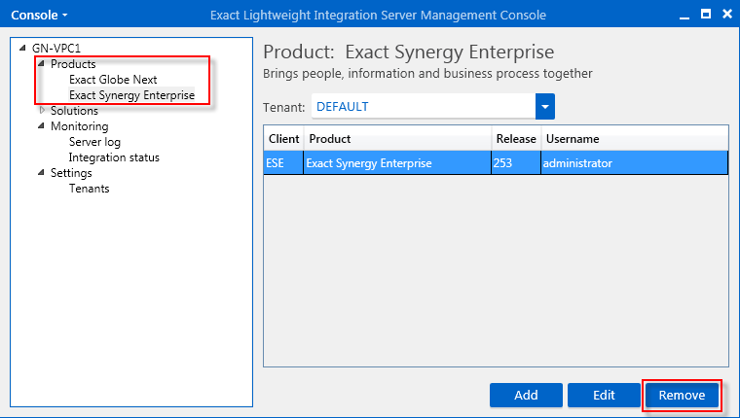Sort by the Username column header
Viewport: 740px width, 418px height.
(635, 139)
